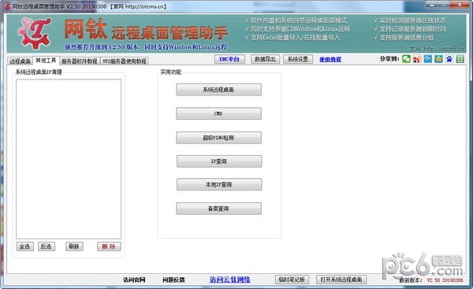This screenshot has height=289, width=473.
Task: Click 全选 below the IP list
Action: pyautogui.click(x=24, y=246)
